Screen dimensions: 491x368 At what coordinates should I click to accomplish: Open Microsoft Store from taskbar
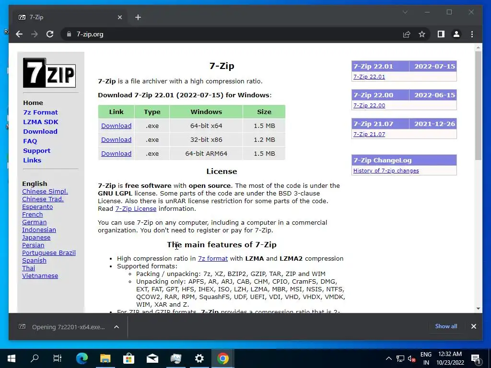[129, 358]
